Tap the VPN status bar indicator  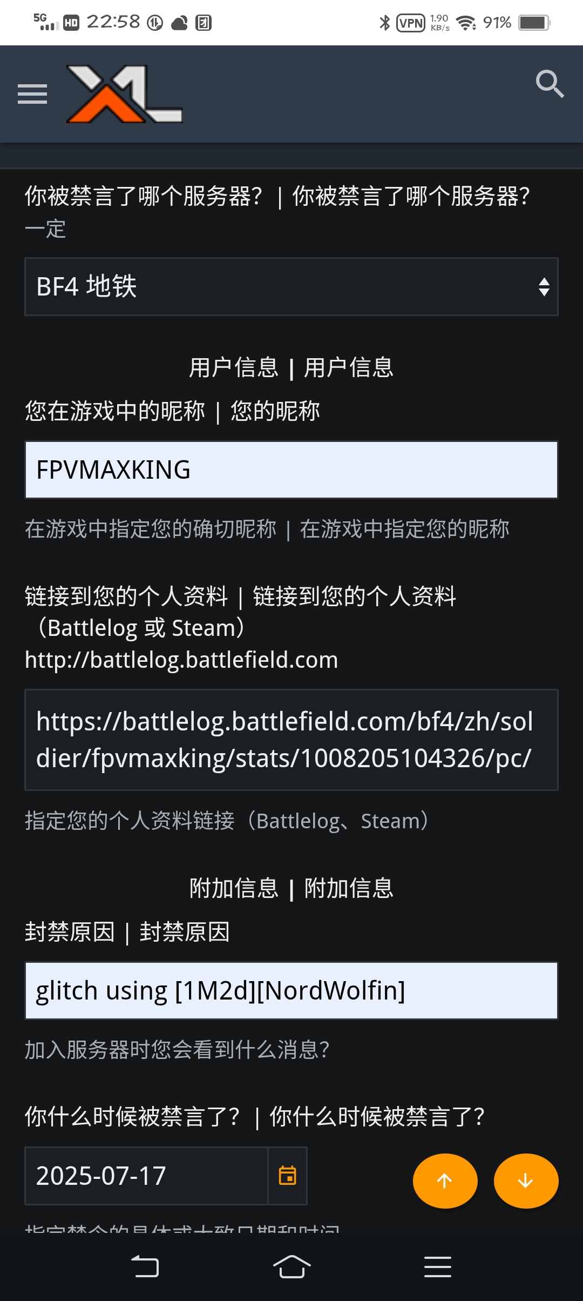pyautogui.click(x=411, y=23)
